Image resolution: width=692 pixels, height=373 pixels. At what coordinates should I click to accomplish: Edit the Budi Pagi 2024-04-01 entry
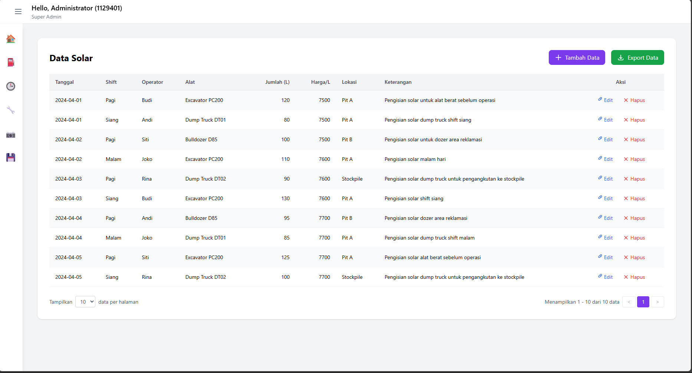coord(605,100)
